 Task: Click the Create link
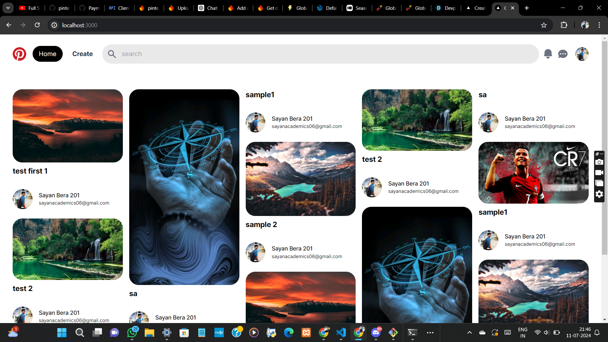pos(82,54)
